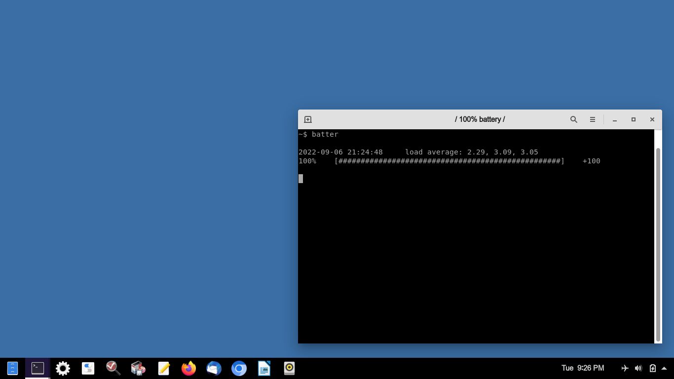The height and width of the screenshot is (379, 674).
Task: Minimize the terminal window
Action: point(615,119)
